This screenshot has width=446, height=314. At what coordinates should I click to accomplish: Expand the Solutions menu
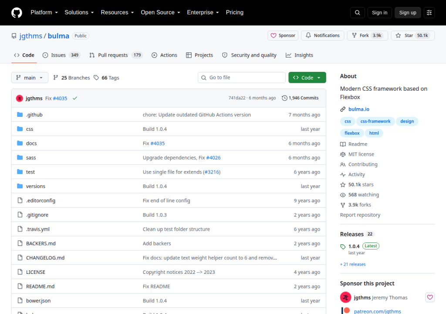[79, 13]
